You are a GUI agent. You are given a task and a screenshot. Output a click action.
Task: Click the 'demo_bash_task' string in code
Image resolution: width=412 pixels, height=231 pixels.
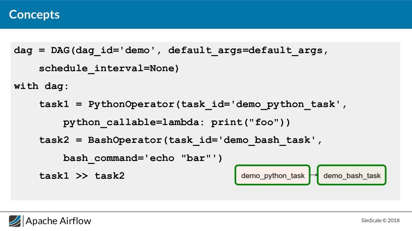[x=267, y=140]
